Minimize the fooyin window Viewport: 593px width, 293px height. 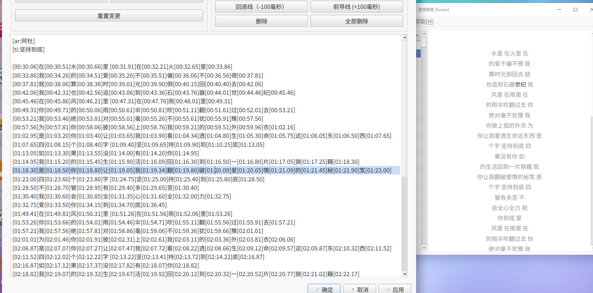559,10
